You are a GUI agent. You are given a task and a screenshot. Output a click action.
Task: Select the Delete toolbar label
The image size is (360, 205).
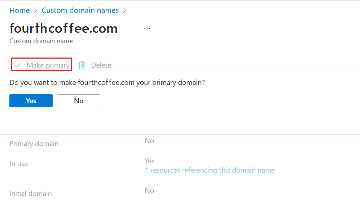[x=101, y=65]
